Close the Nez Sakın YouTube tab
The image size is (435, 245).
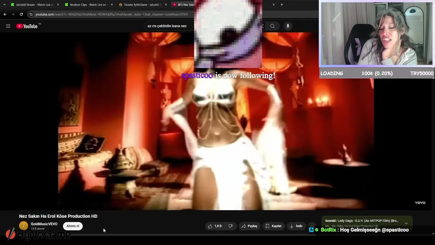[274, 5]
